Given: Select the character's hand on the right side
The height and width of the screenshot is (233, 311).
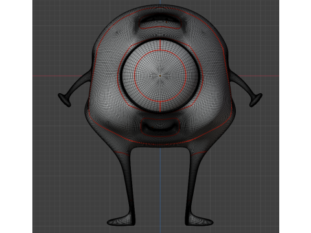Looking at the screenshot, I should pos(256,100).
